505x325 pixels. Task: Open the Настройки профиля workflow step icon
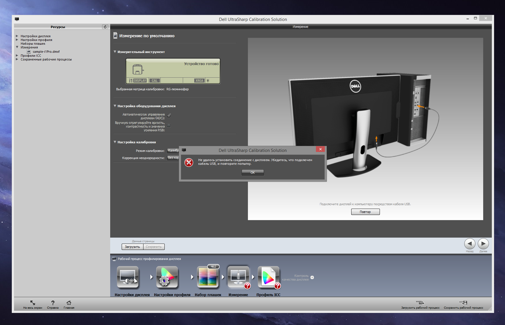167,277
